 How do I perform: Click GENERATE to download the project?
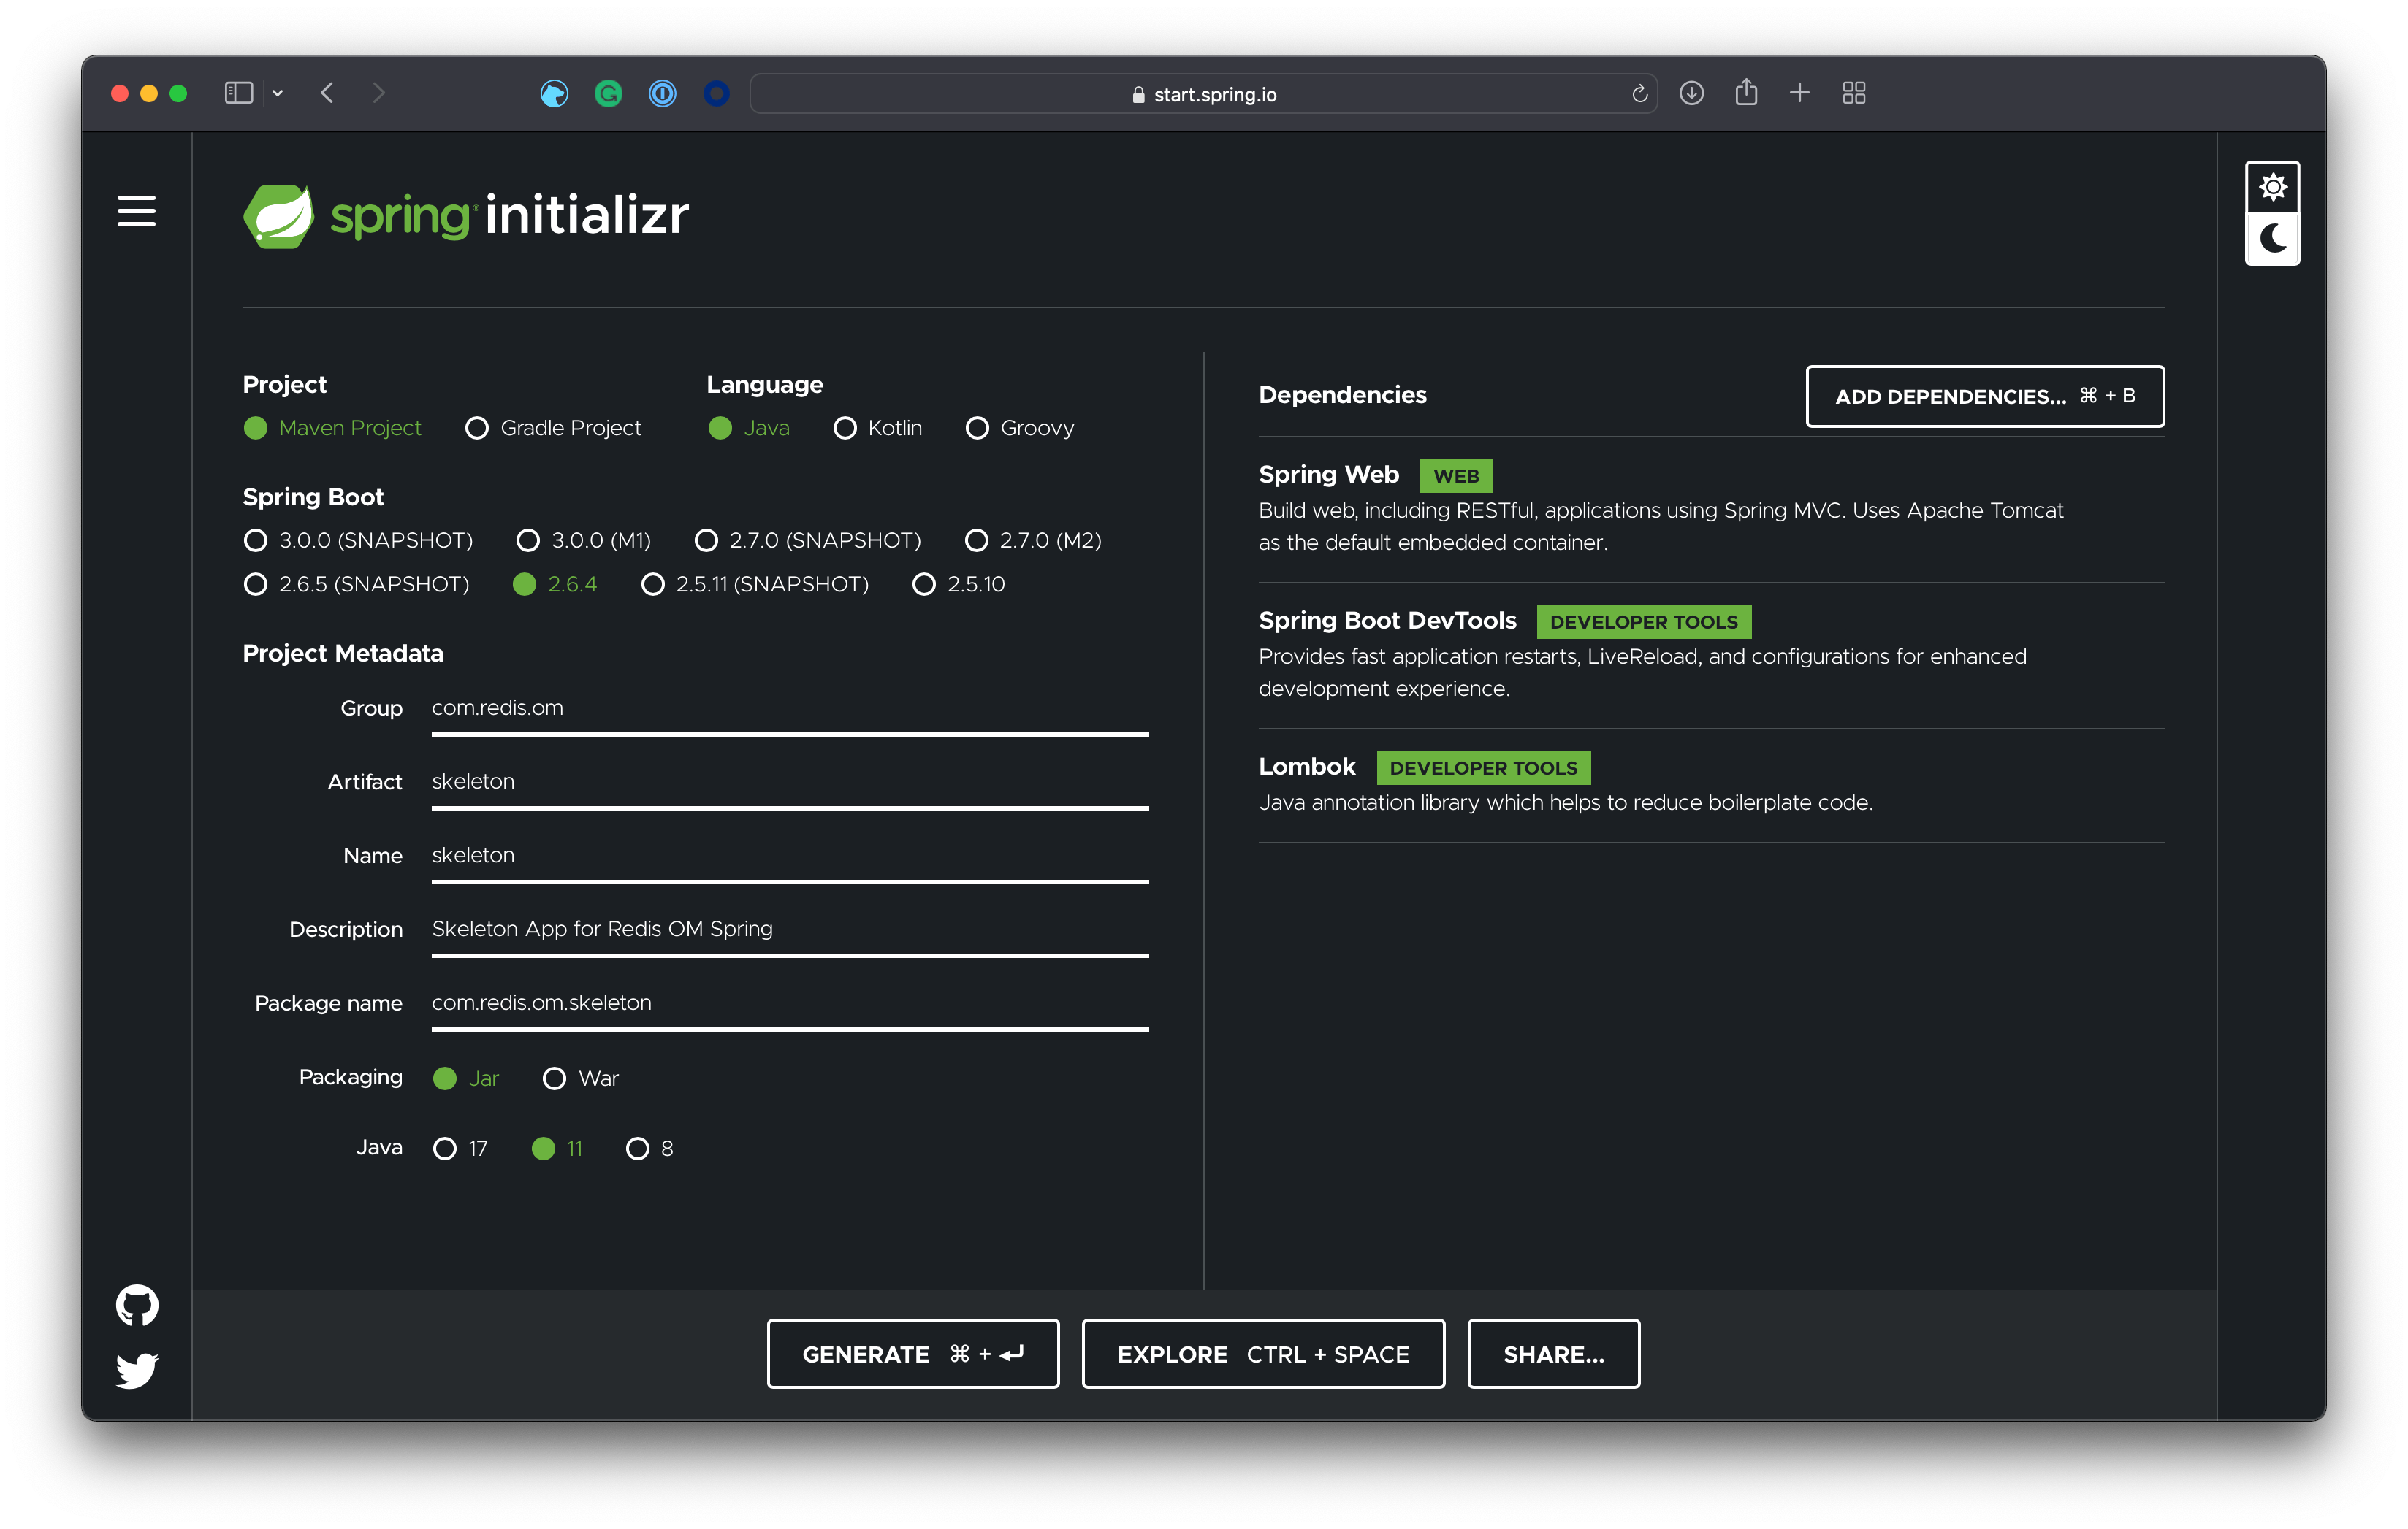click(912, 1354)
